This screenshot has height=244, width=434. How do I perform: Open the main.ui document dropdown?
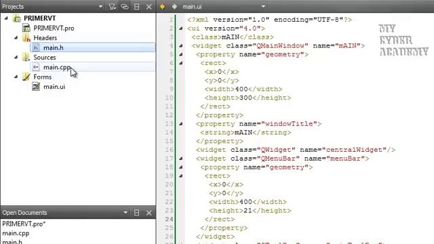point(263,7)
